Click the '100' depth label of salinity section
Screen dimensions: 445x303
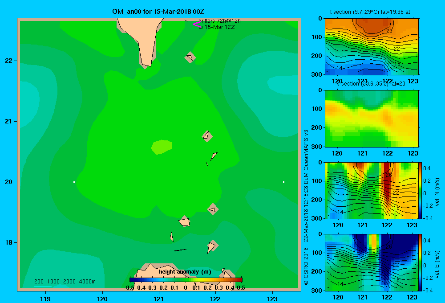coord(317,109)
